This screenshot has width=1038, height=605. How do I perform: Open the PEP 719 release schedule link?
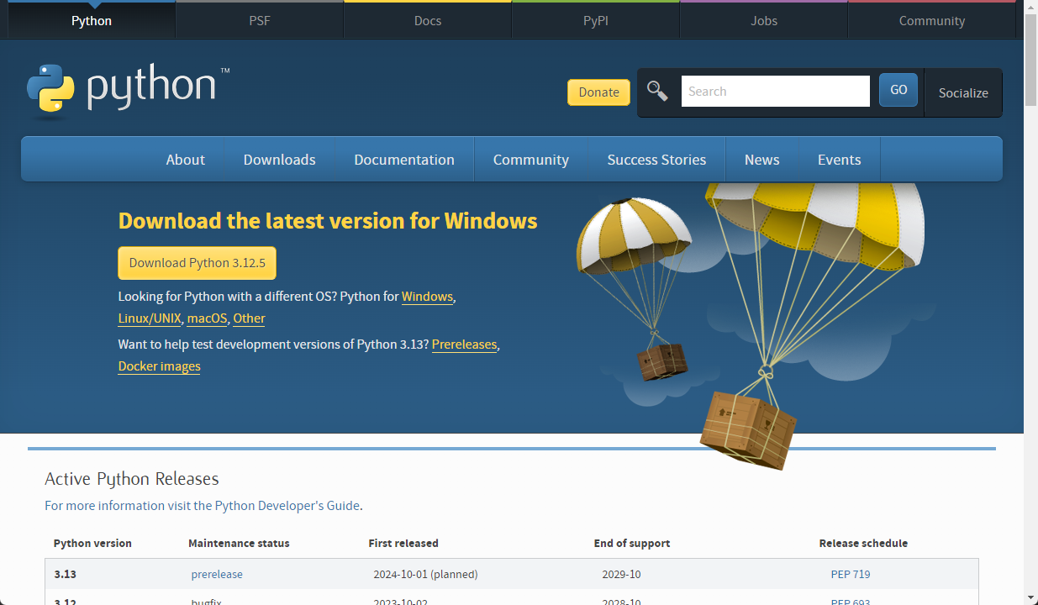[850, 575]
